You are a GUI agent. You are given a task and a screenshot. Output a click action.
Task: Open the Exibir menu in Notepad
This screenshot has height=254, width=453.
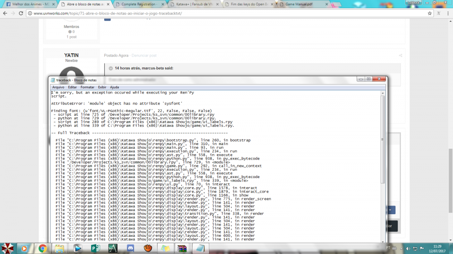click(x=102, y=87)
